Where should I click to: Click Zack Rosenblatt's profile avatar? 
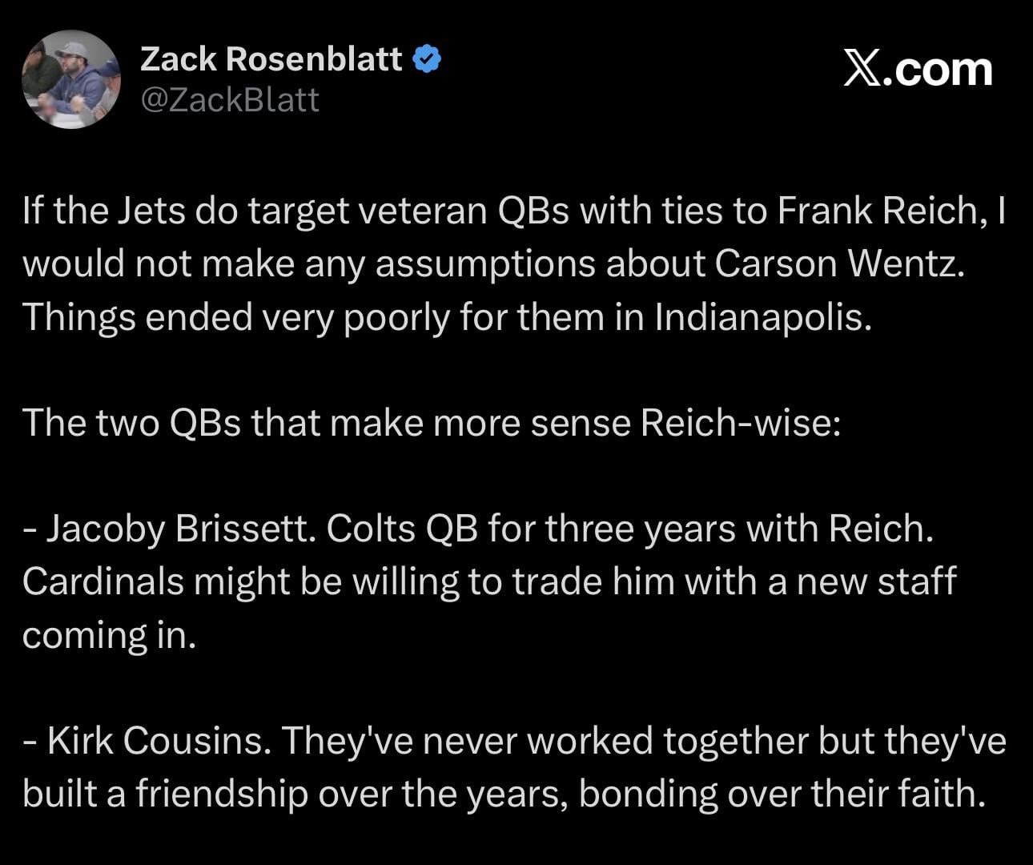tap(70, 79)
